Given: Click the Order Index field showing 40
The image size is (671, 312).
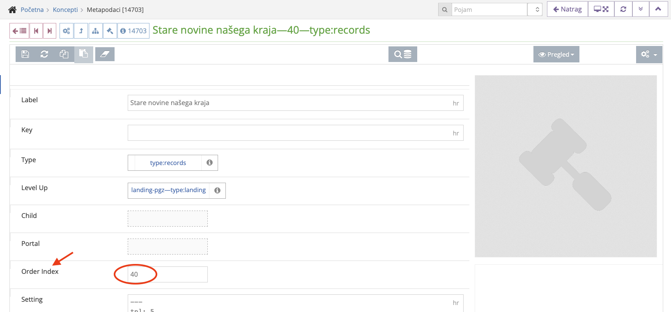Looking at the screenshot, I should [x=168, y=274].
